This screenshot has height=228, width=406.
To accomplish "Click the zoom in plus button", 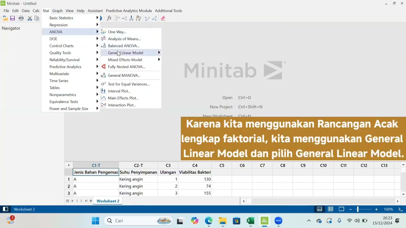I will pos(376,209).
